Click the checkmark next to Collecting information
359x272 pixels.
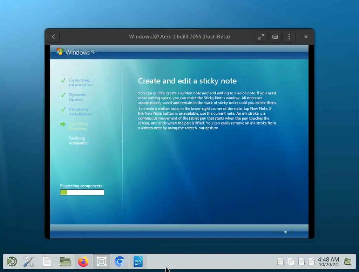point(63,80)
